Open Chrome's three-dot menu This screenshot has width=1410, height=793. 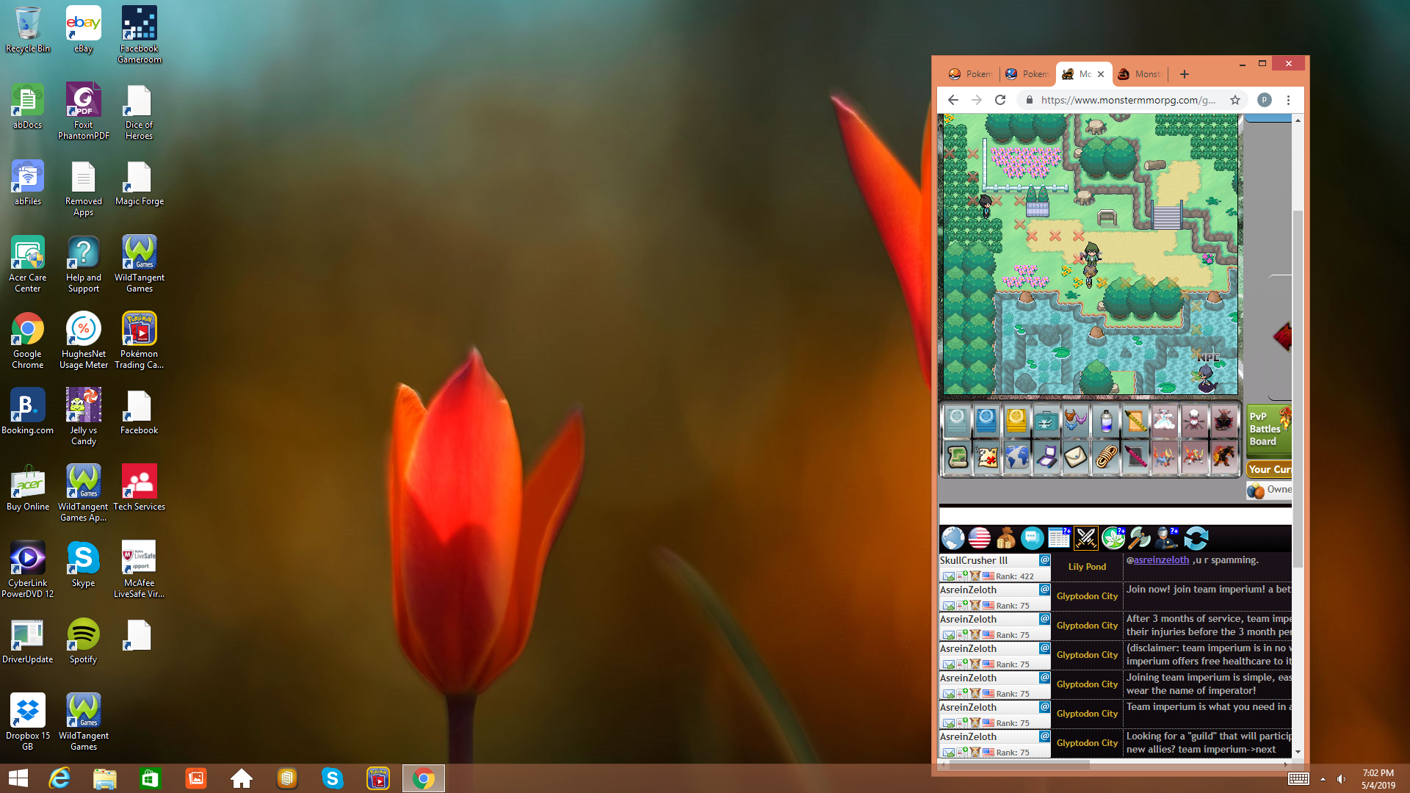(x=1288, y=100)
